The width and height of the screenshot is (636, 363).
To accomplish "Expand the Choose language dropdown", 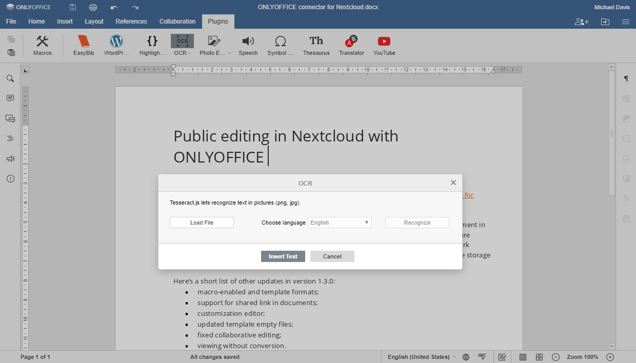I will pos(340,223).
